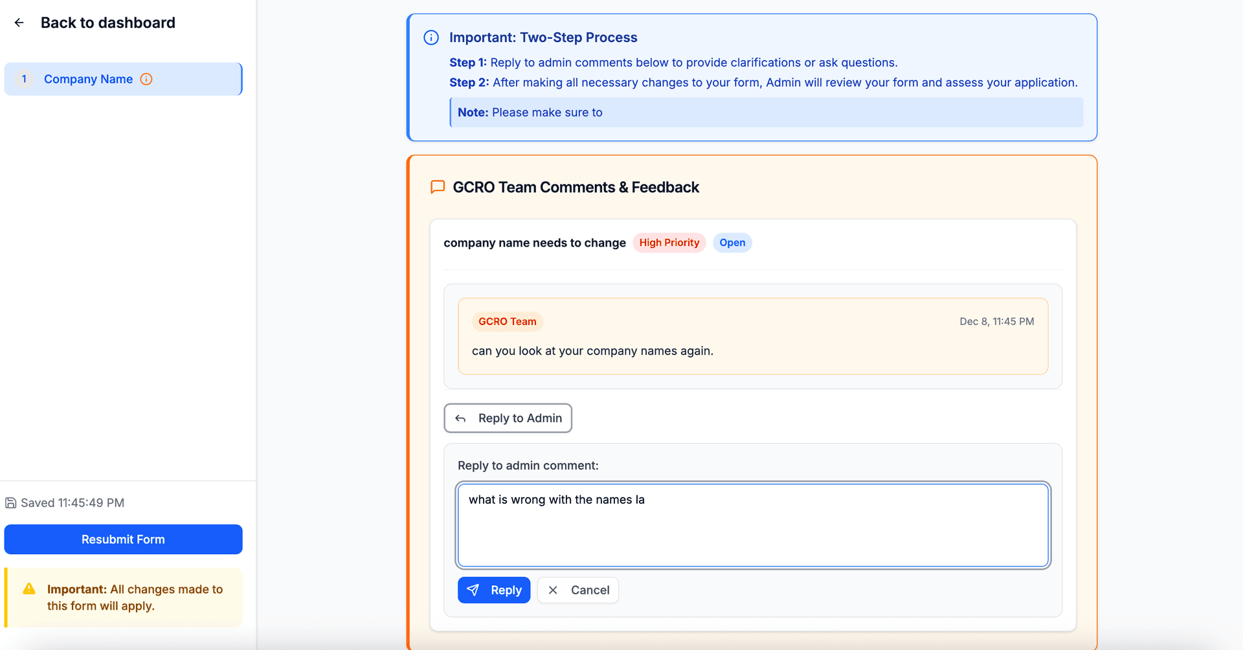1243x650 pixels.
Task: Click the step number 1 beside Company Name
Action: click(24, 79)
